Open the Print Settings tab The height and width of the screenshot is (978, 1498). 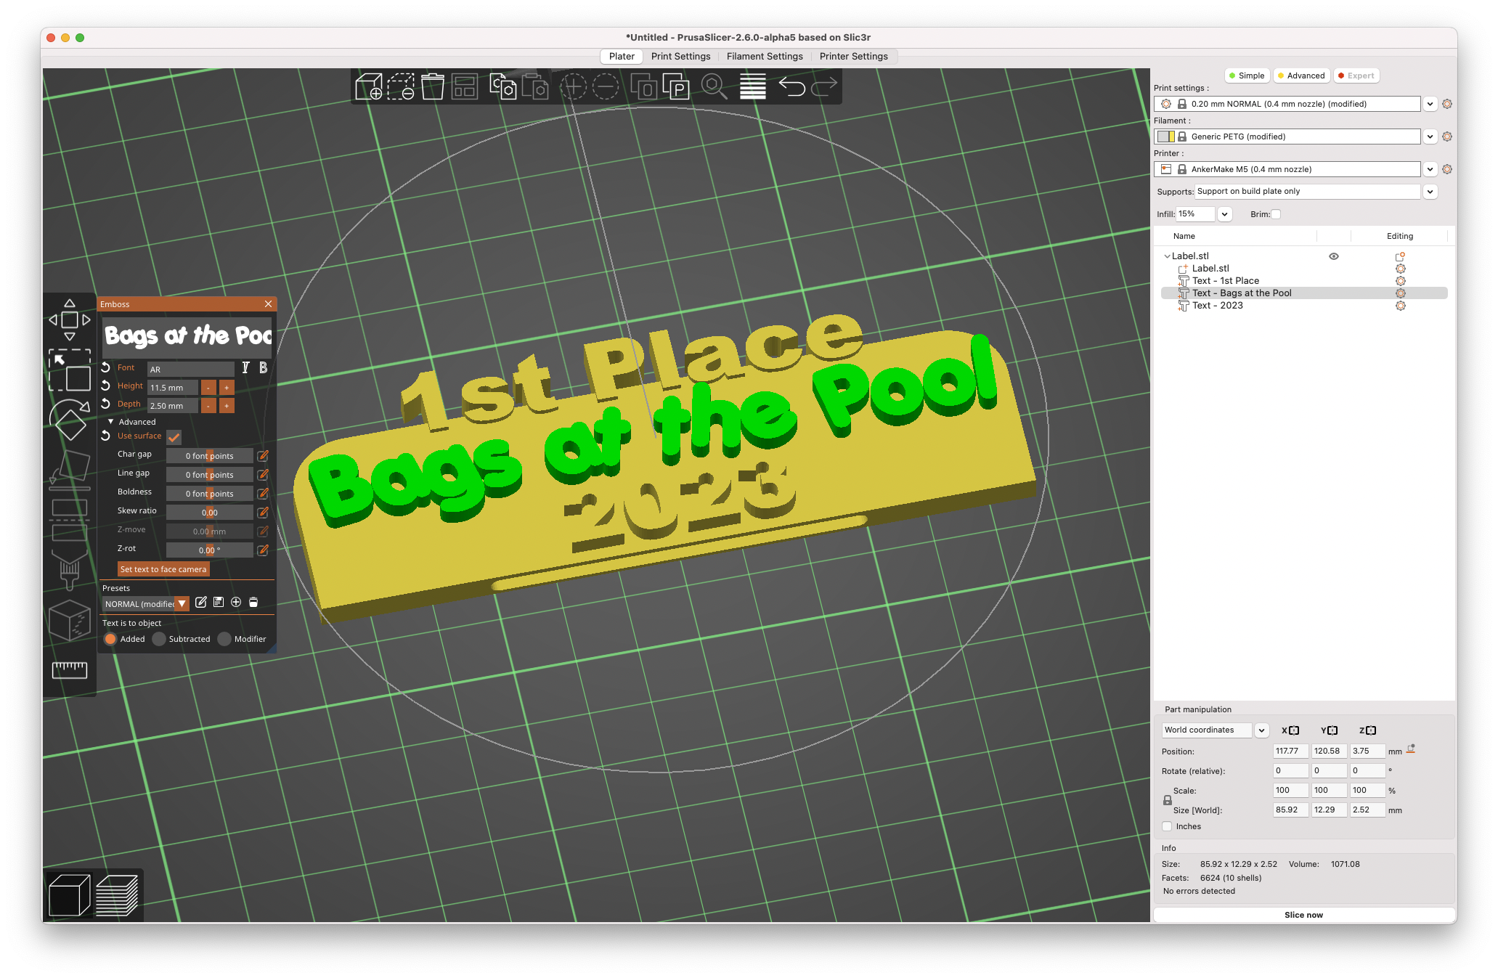pyautogui.click(x=680, y=56)
